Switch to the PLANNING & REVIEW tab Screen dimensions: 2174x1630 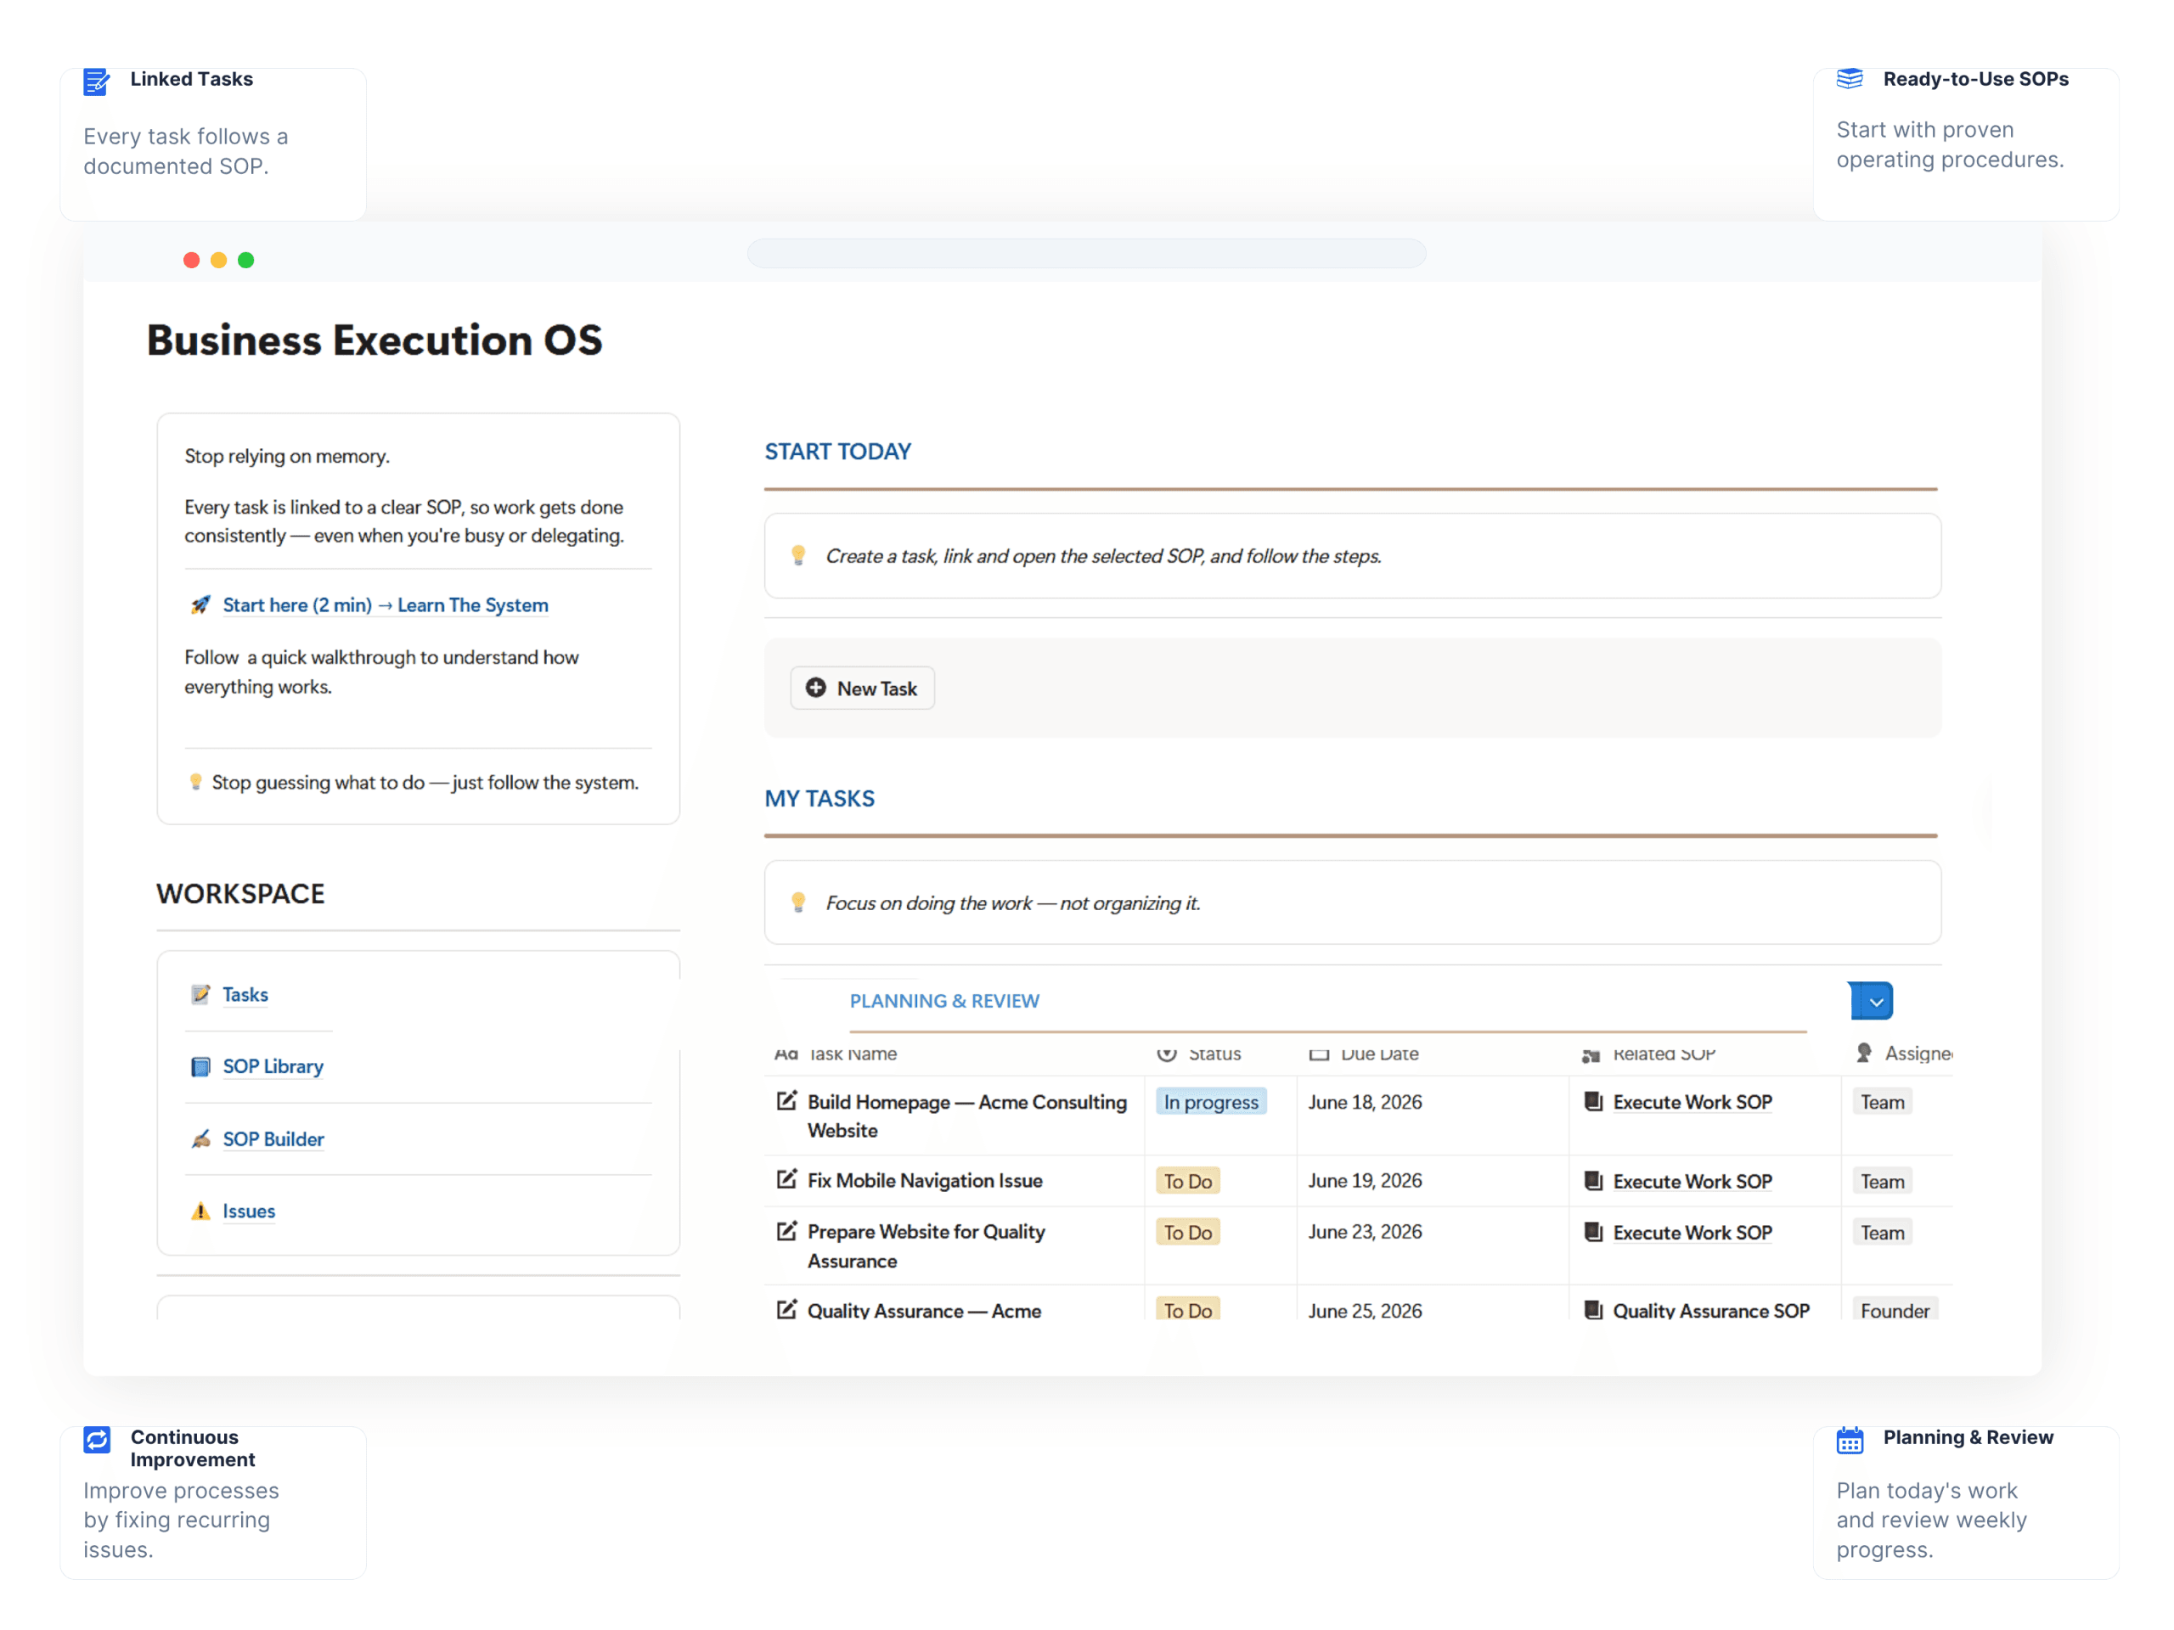click(944, 1001)
